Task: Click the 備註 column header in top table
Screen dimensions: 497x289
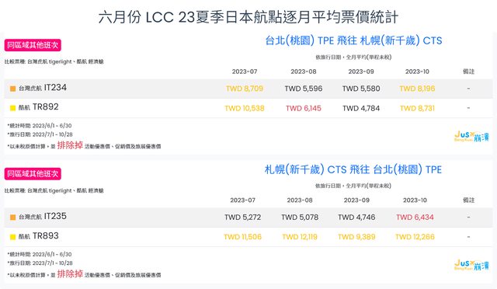Action: click(468, 71)
